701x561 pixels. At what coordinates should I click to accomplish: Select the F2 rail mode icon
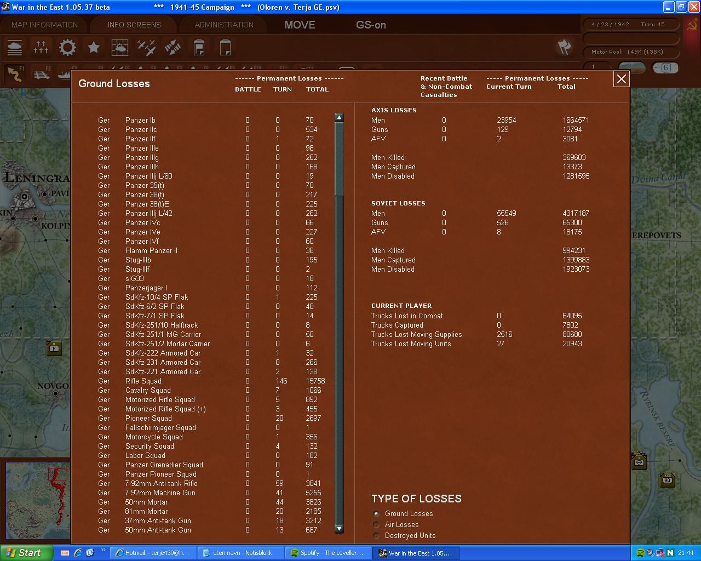click(x=41, y=74)
